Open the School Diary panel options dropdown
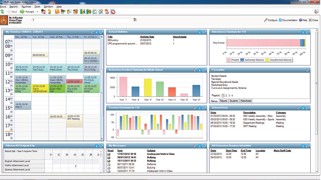The height and width of the screenshot is (180, 321). (303, 108)
